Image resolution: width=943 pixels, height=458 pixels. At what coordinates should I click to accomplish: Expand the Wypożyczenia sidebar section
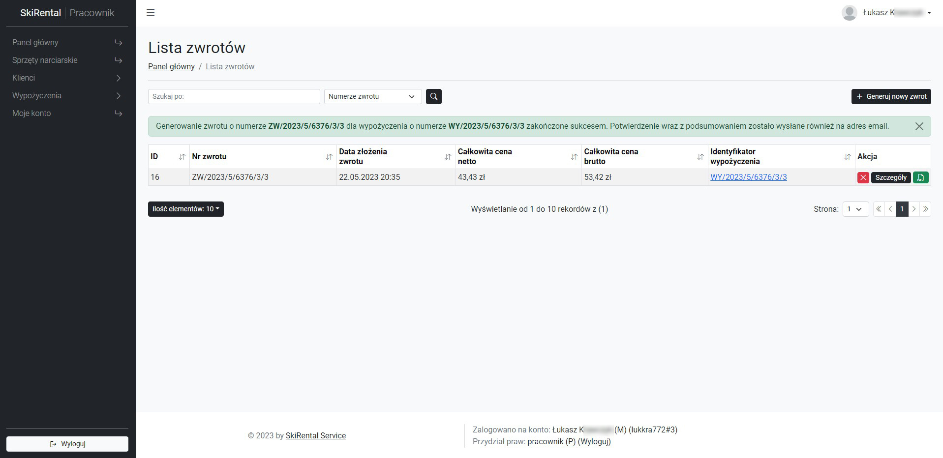tap(67, 96)
